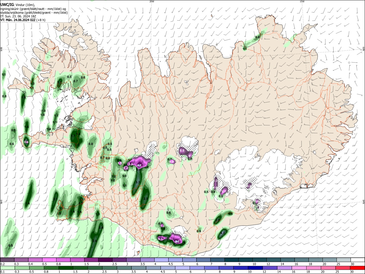Click the snow scale swatch labeled 6
Image resolution: width=365 pixels, height=274 pixels.
pyautogui.click(x=203, y=260)
